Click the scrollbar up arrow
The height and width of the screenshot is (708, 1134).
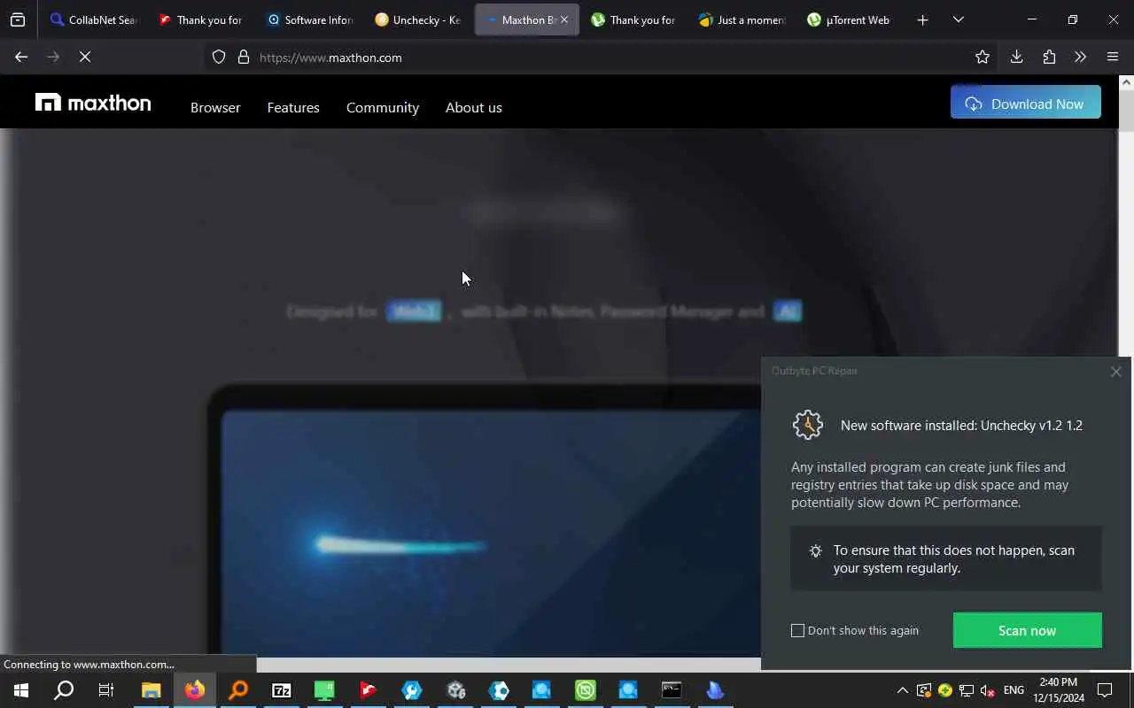pyautogui.click(x=1126, y=82)
